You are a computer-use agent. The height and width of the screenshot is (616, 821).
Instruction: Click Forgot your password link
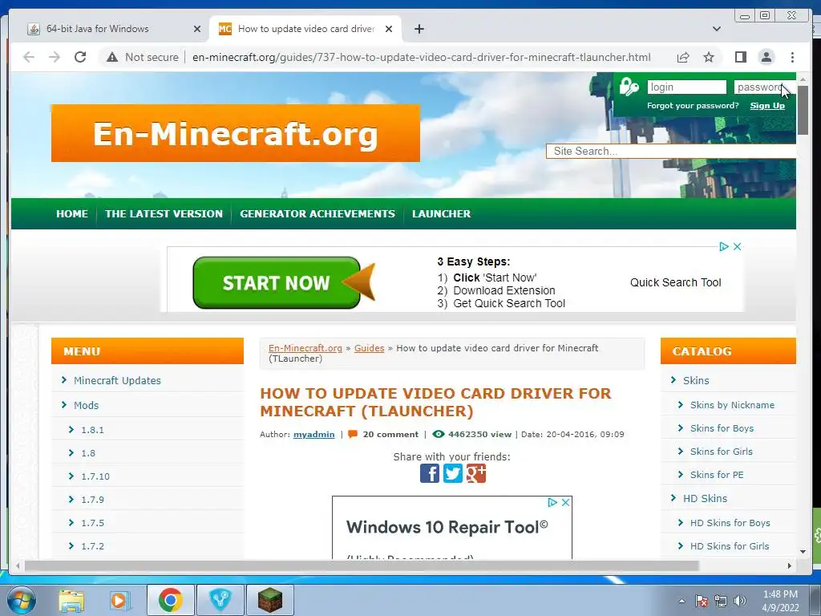pyautogui.click(x=693, y=106)
